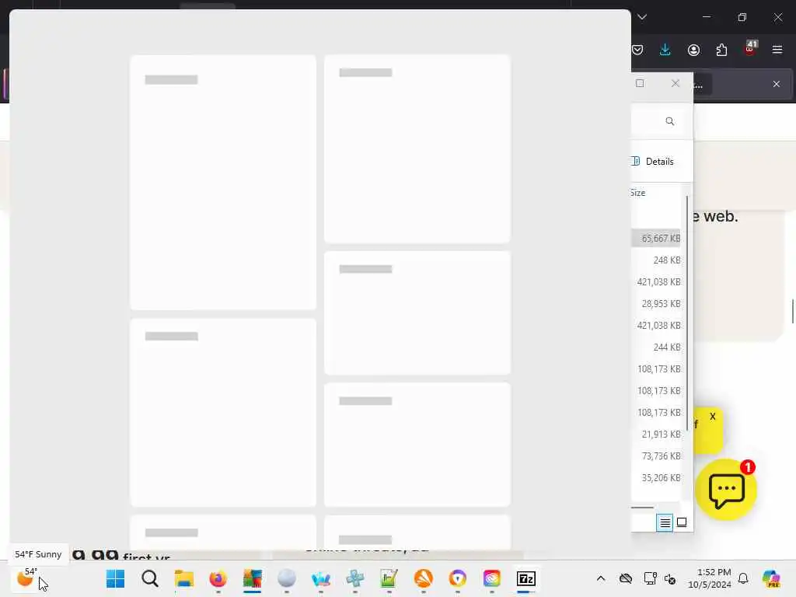Open the Windows Start menu
Screen dimensions: 796x597
tap(115, 578)
